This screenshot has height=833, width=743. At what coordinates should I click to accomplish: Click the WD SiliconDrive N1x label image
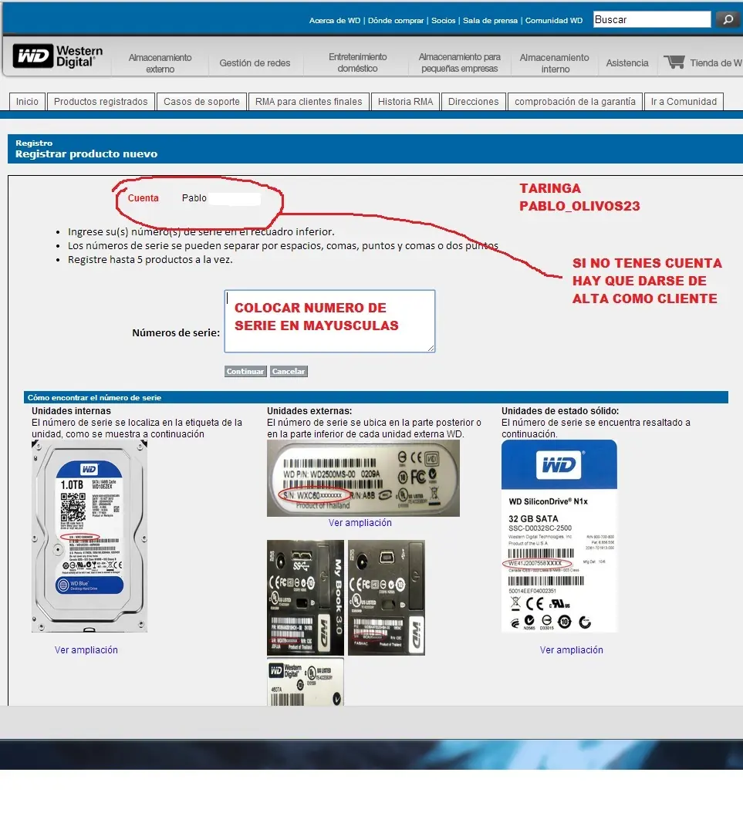(559, 537)
